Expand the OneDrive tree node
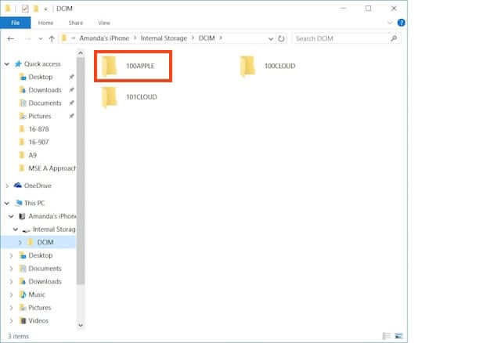The image size is (501, 343). pyautogui.click(x=7, y=185)
